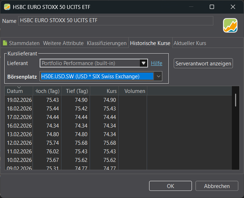The width and height of the screenshot is (244, 198).
Task: Maximize the dialog window
Action: point(212,7)
